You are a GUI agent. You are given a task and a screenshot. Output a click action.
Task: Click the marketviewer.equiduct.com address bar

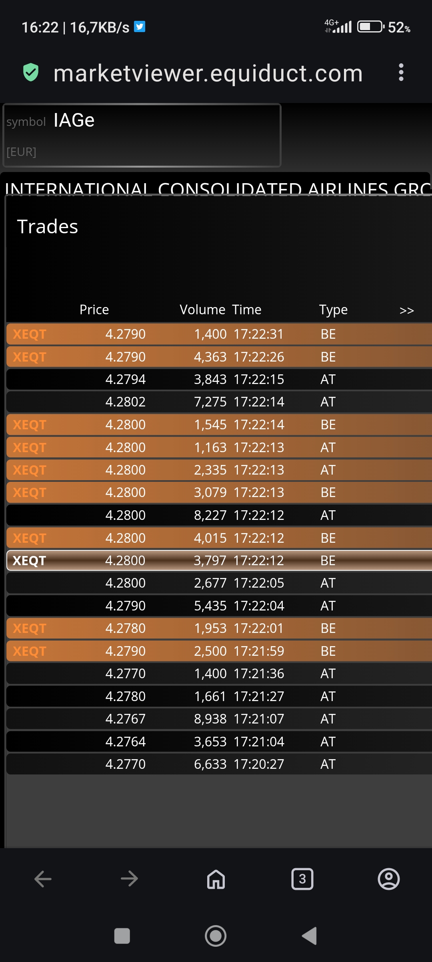pyautogui.click(x=208, y=73)
